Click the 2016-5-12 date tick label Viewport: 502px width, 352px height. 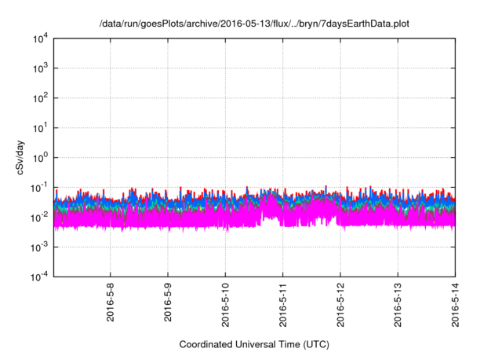point(340,305)
